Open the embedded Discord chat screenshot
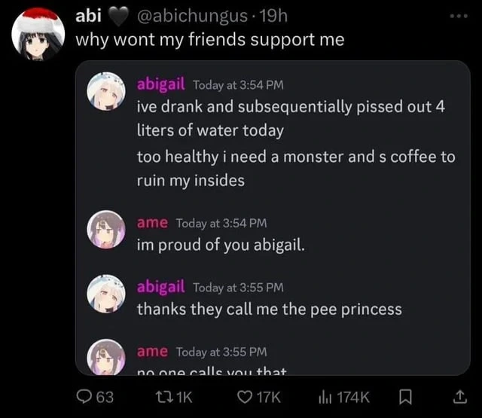The image size is (482, 418). click(x=273, y=218)
